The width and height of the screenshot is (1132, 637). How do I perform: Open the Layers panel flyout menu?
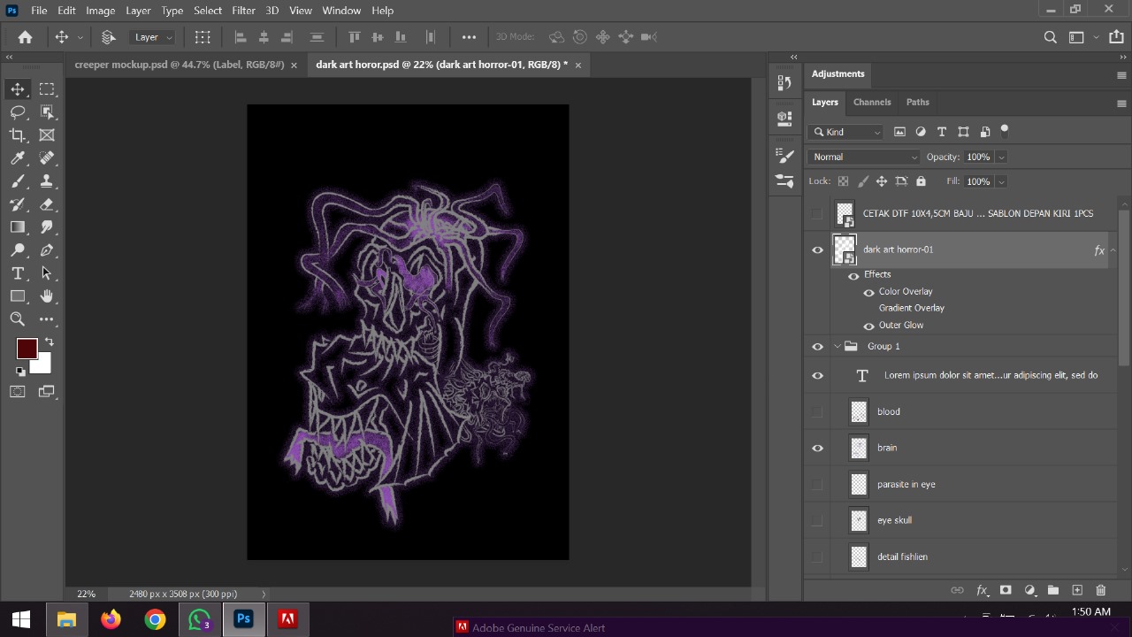[x=1121, y=104]
